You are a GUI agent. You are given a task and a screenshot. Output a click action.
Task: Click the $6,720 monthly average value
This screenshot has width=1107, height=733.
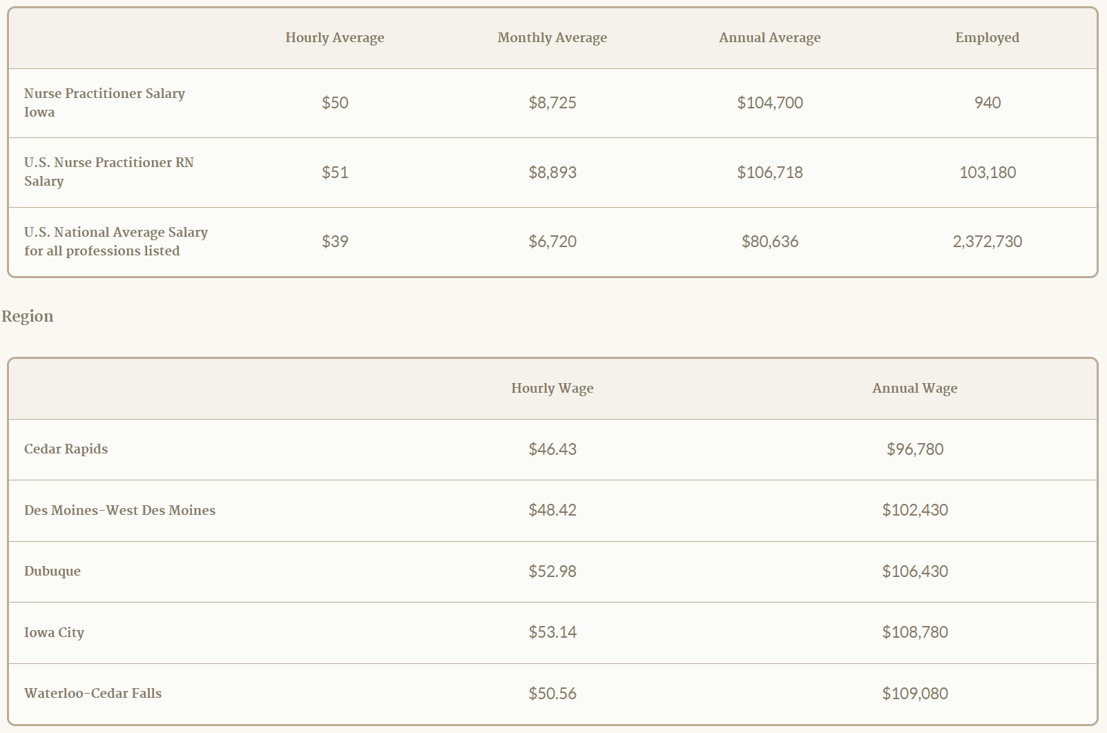click(x=552, y=242)
